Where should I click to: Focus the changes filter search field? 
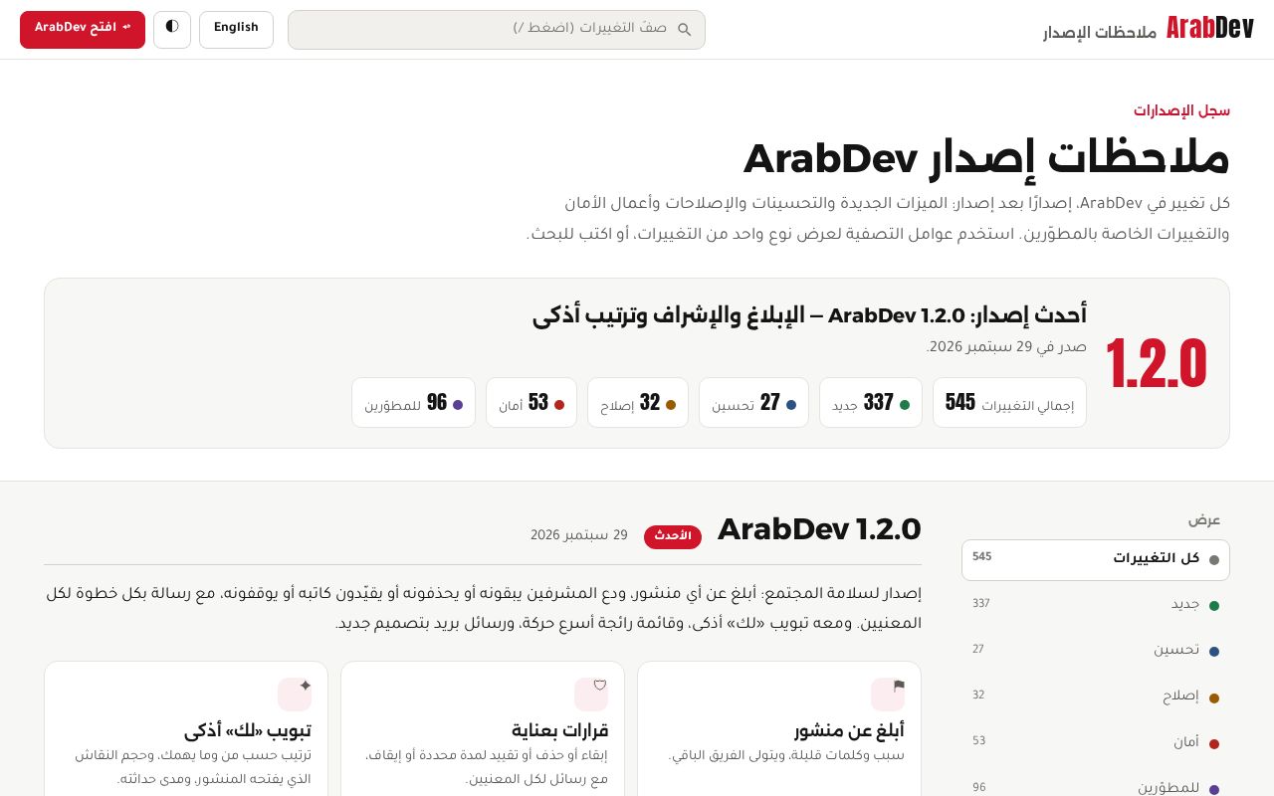tap(497, 30)
